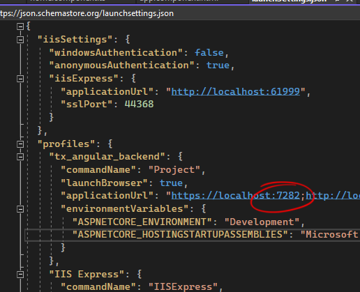Collapse the root JSON object brace
360x292 pixels.
(20, 26)
